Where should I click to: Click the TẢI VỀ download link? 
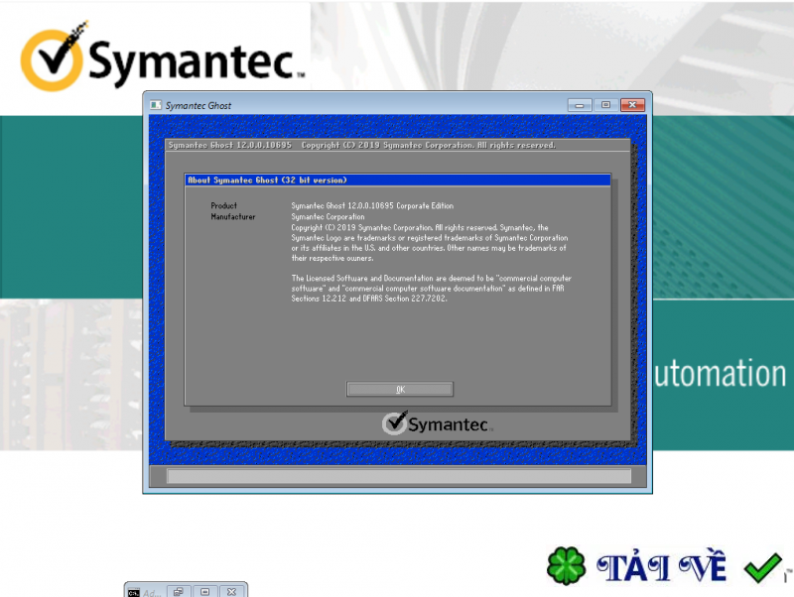(661, 566)
